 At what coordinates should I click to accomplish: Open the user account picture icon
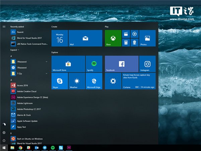coord(4,124)
